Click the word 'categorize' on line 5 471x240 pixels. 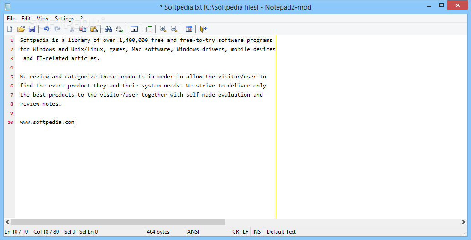(80, 77)
